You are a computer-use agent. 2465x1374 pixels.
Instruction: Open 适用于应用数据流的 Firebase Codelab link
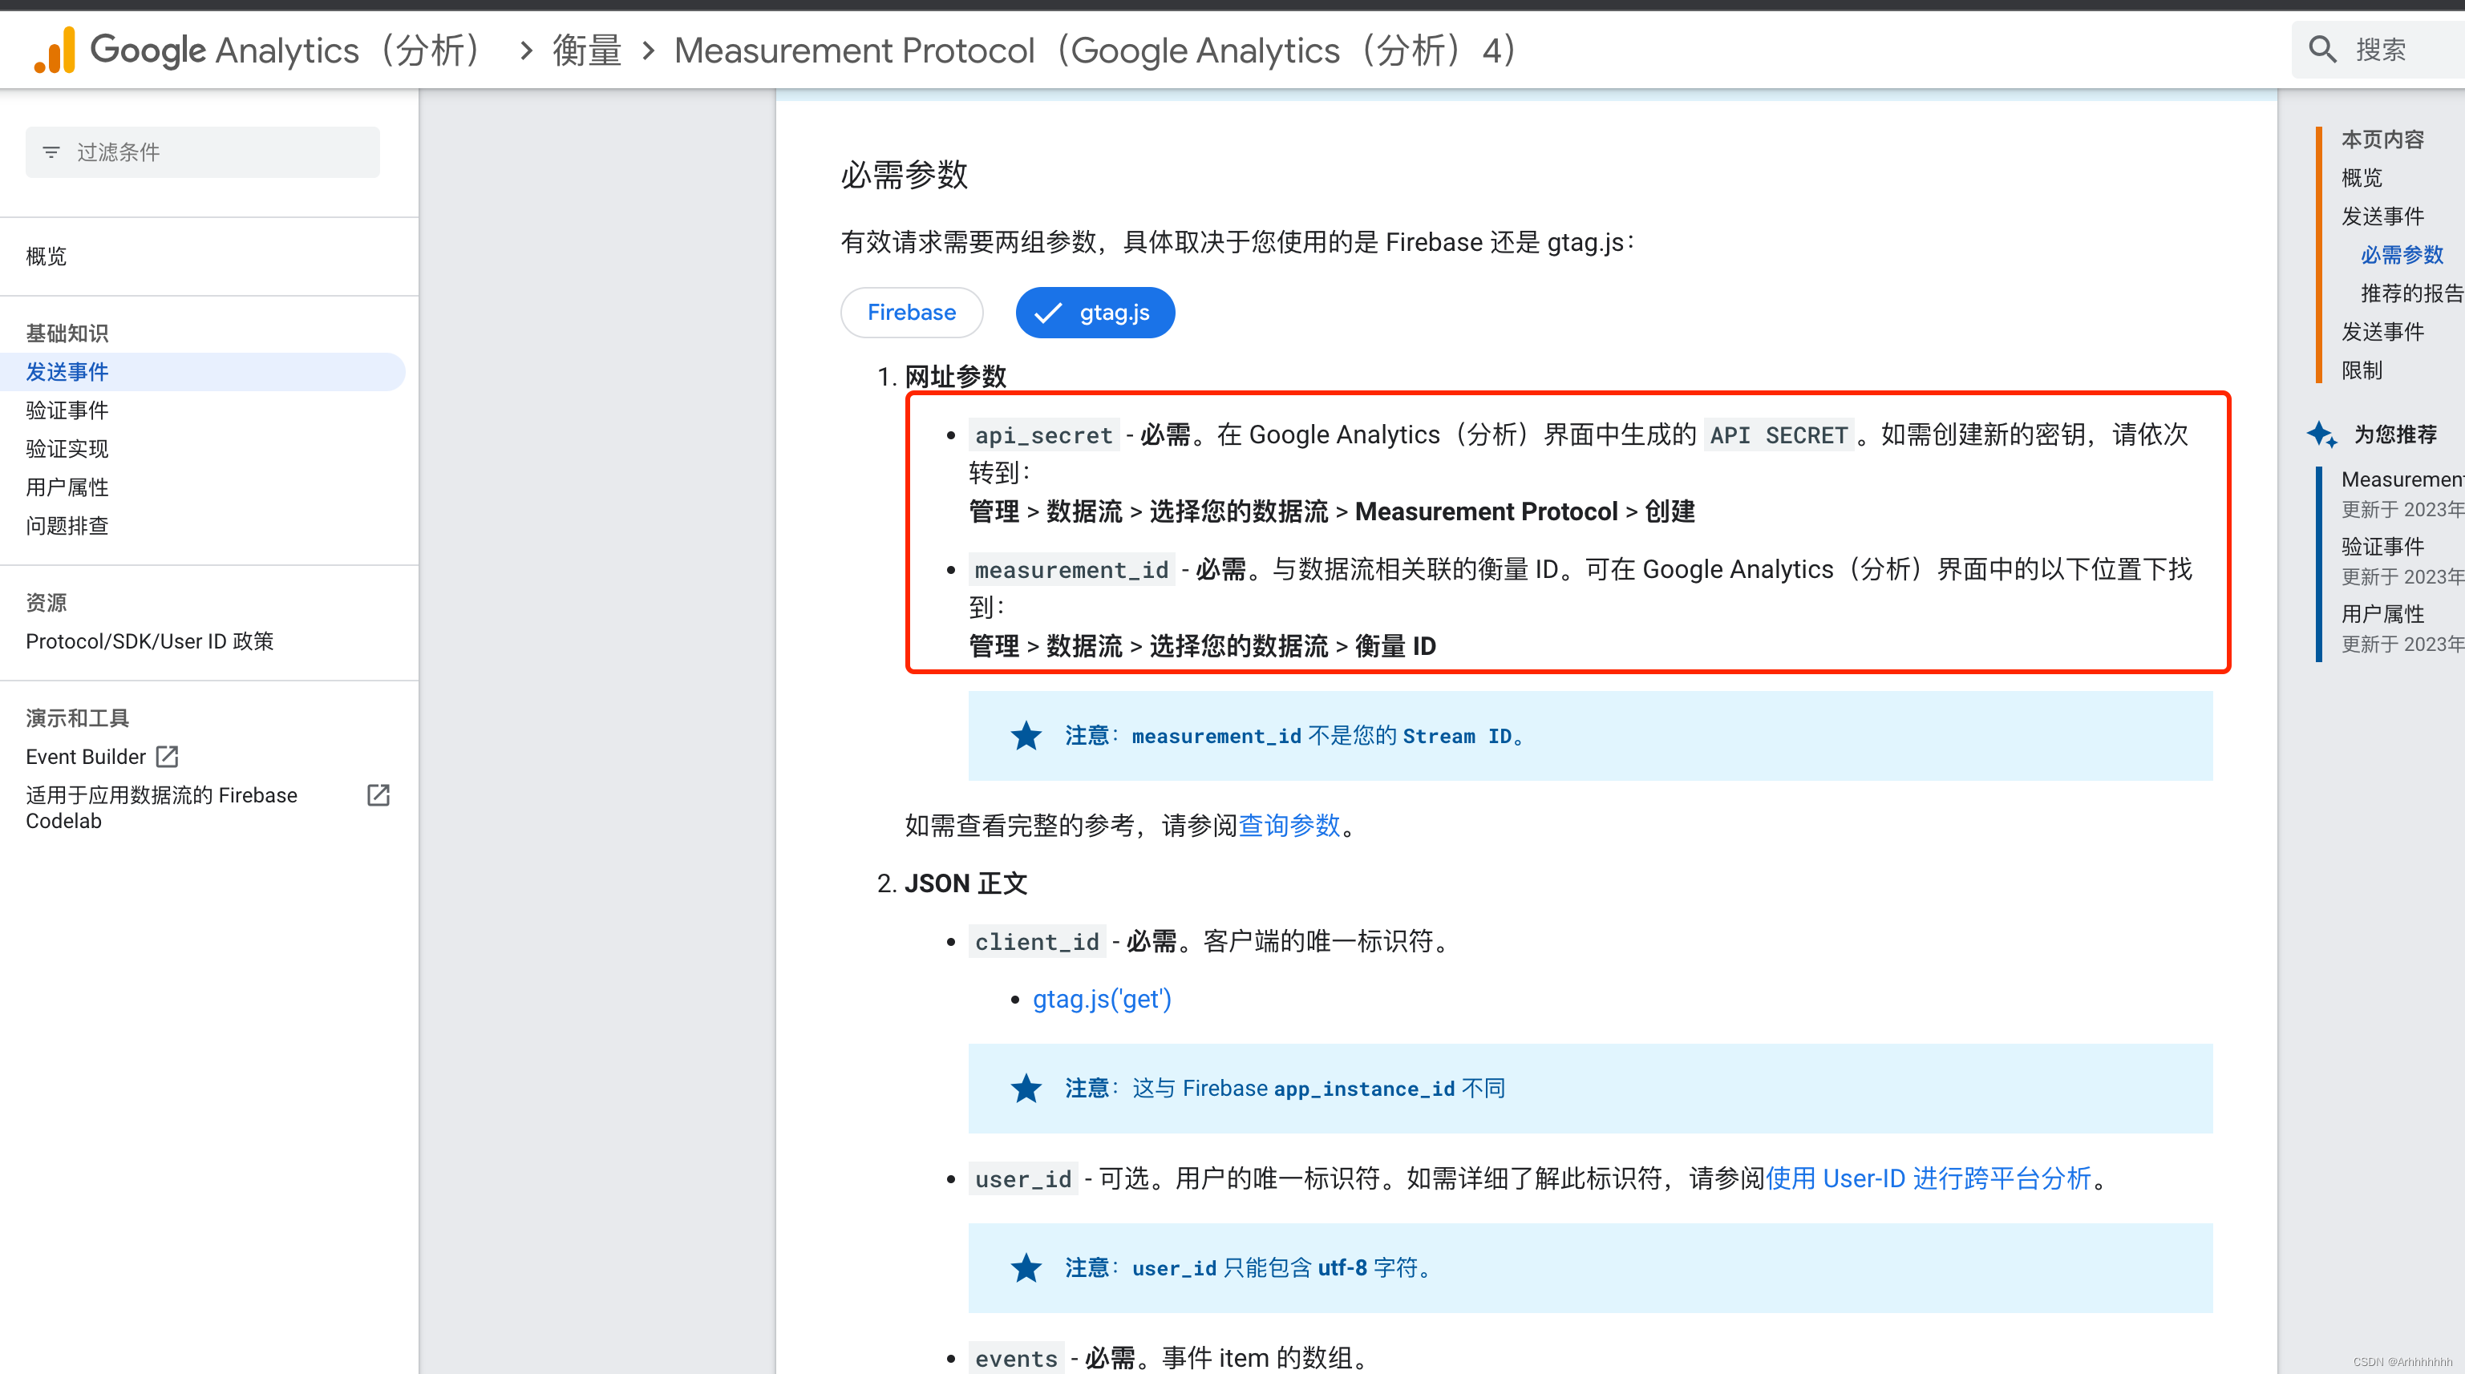162,807
